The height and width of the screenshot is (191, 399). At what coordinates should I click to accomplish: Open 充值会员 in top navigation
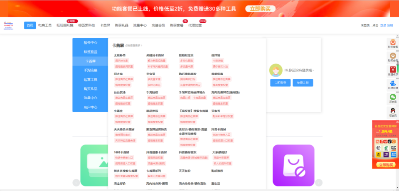click(158, 25)
